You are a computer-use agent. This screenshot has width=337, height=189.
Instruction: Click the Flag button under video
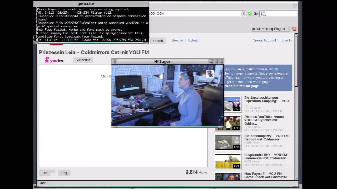(x=64, y=173)
